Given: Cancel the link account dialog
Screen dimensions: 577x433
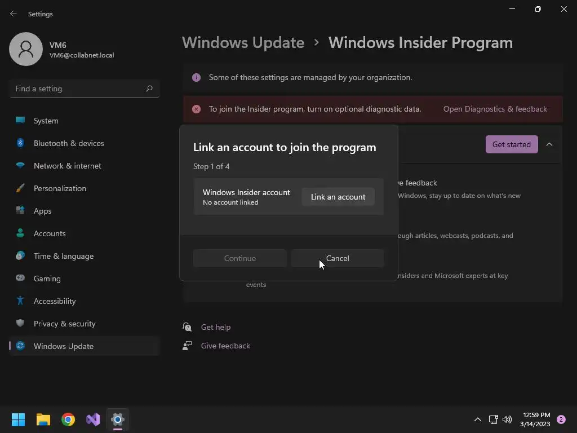Looking at the screenshot, I should tap(338, 258).
